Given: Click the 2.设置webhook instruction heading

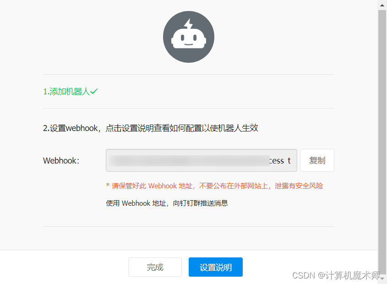Looking at the screenshot, I should [151, 128].
